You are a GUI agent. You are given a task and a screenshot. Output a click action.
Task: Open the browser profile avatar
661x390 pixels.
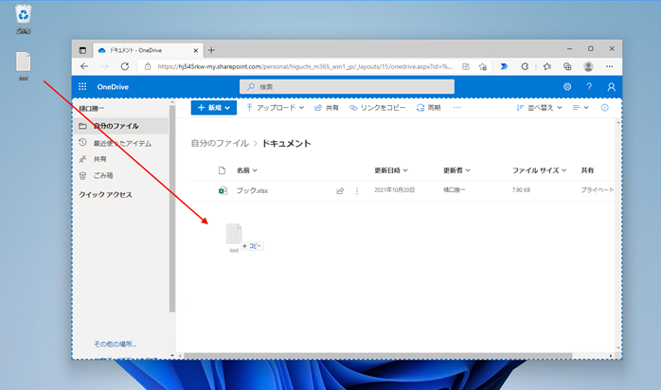pos(588,66)
